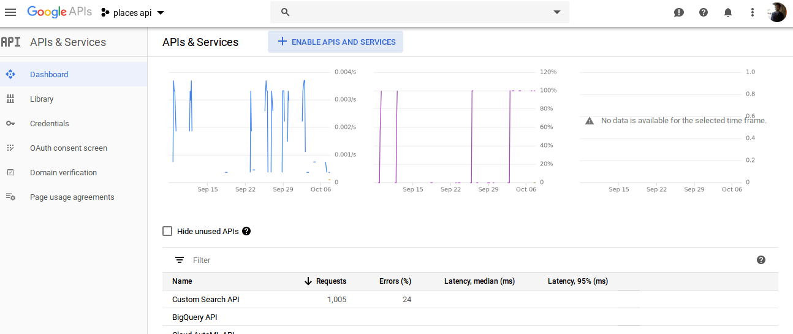Viewport: 793px width, 334px height.
Task: Click the APIs & Services sidebar heading
Action: coord(68,42)
